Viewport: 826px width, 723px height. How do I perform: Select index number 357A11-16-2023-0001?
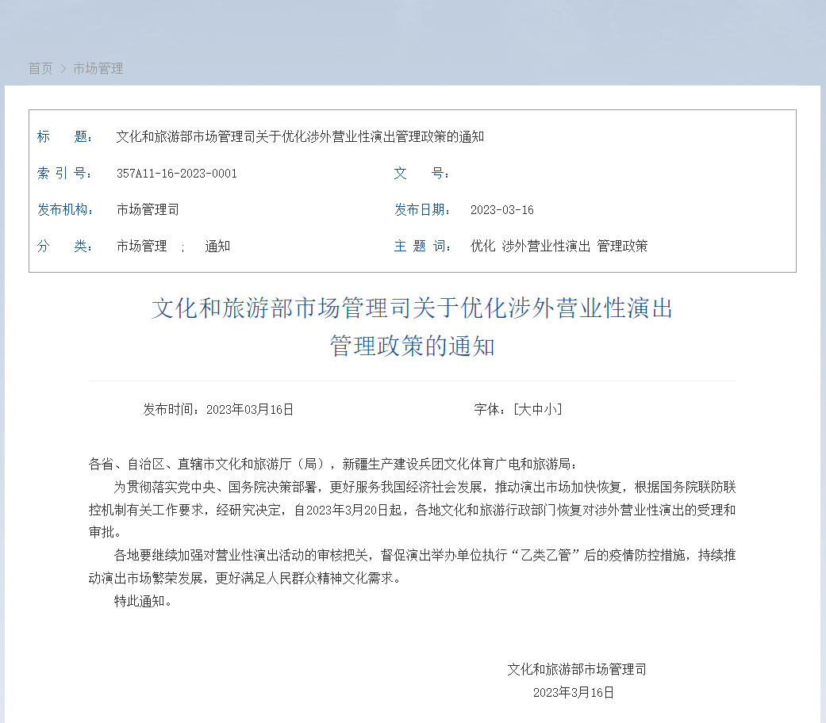point(176,174)
